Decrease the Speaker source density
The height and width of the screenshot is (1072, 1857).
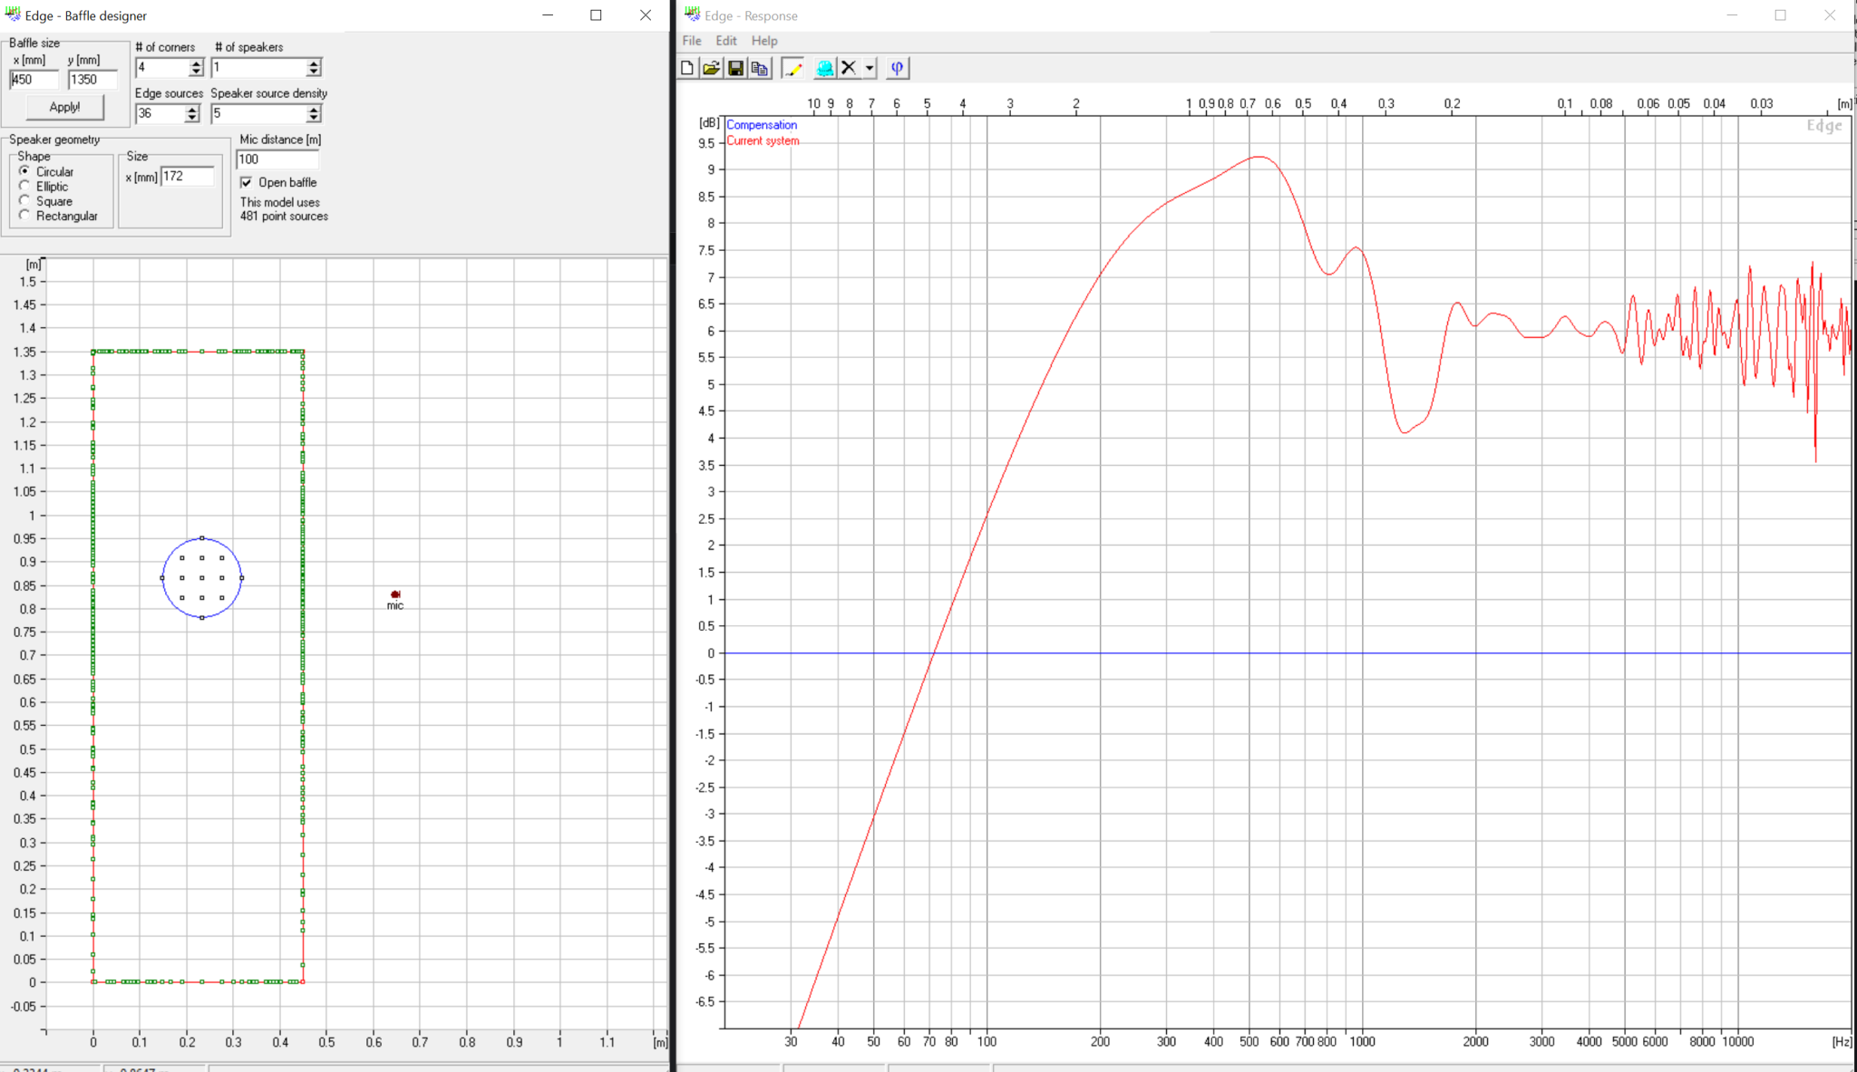pyautogui.click(x=314, y=118)
